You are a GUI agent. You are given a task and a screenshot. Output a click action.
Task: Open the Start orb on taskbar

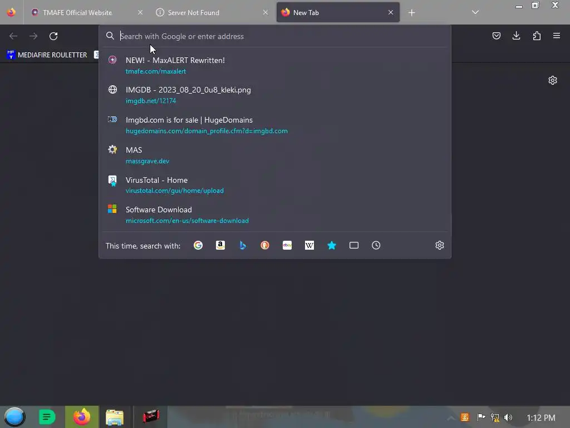(x=14, y=417)
